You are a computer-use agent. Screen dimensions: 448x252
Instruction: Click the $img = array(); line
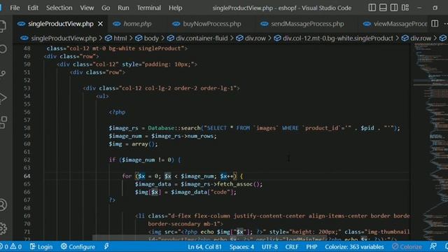133,144
